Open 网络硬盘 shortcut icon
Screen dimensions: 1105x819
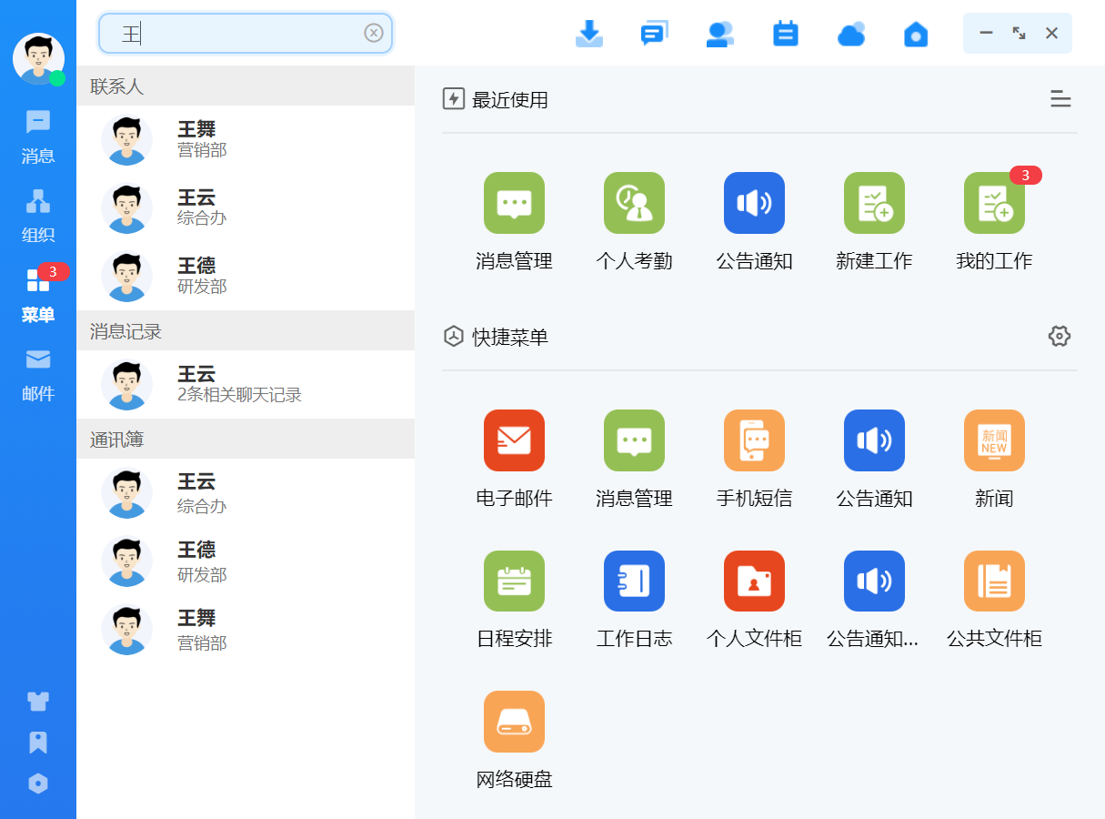pos(514,722)
